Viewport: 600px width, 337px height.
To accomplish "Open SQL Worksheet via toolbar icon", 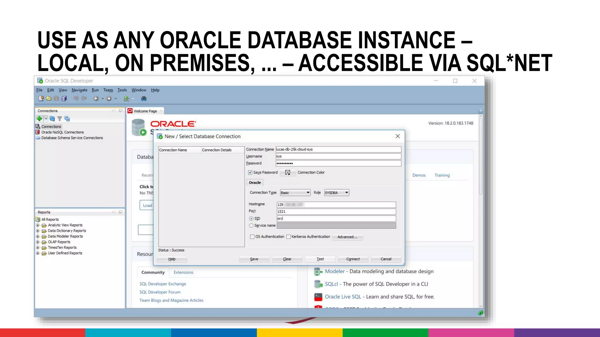I will (x=126, y=99).
